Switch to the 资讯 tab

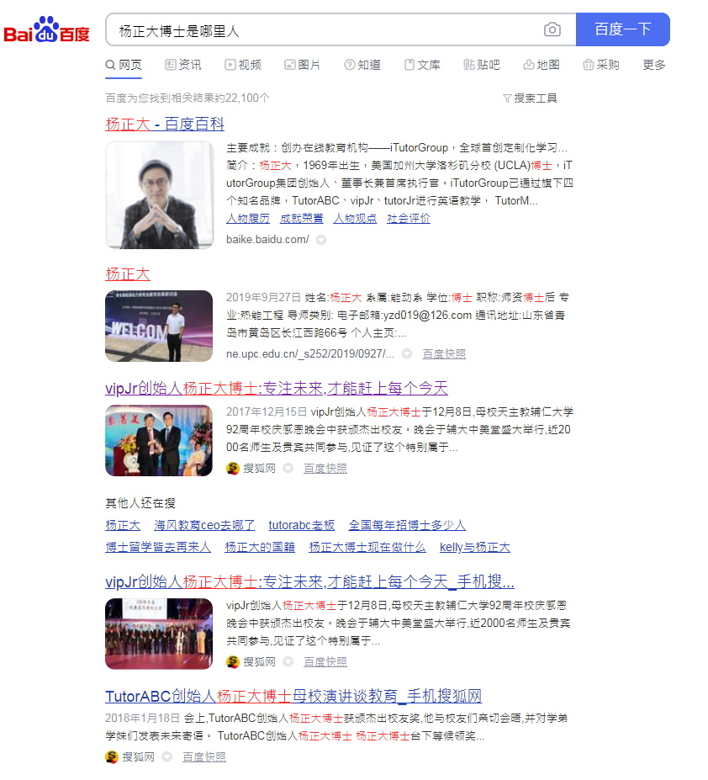(183, 65)
